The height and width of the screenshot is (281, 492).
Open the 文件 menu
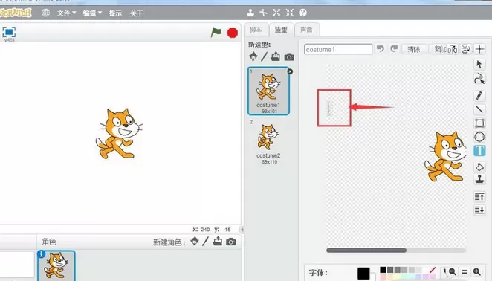tap(66, 13)
